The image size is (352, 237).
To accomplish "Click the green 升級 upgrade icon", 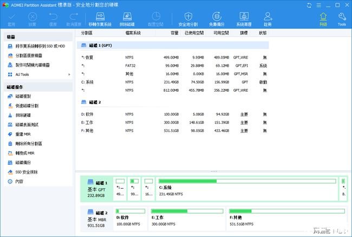I will pos(323,19).
